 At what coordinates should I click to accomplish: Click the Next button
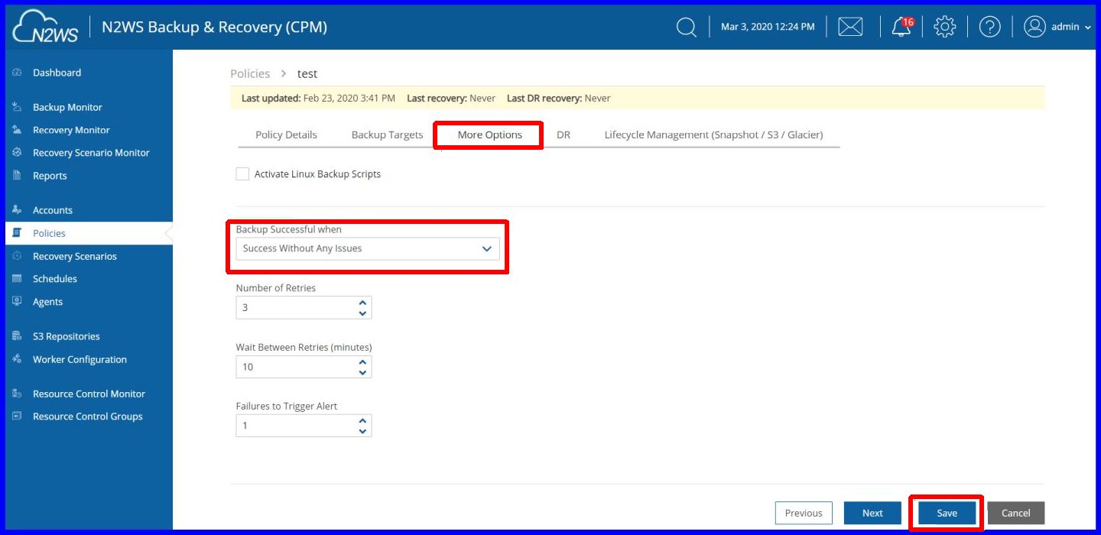(x=872, y=513)
